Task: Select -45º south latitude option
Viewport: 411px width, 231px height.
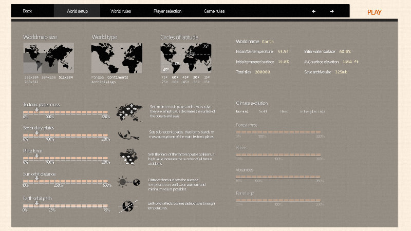Action: point(185,82)
